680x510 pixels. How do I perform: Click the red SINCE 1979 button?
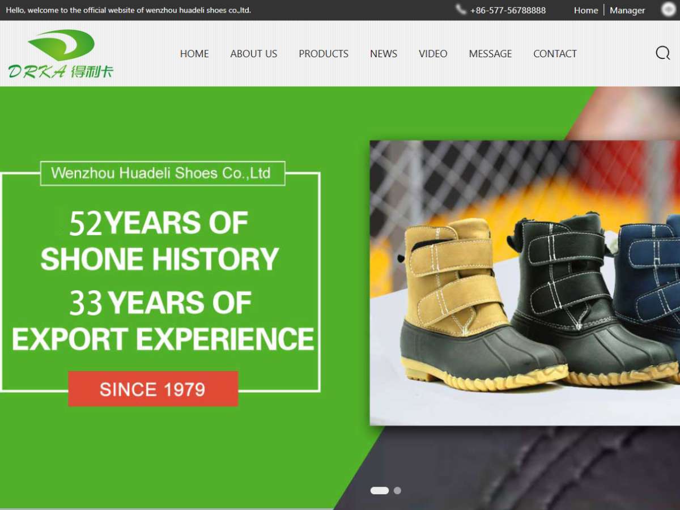point(153,389)
